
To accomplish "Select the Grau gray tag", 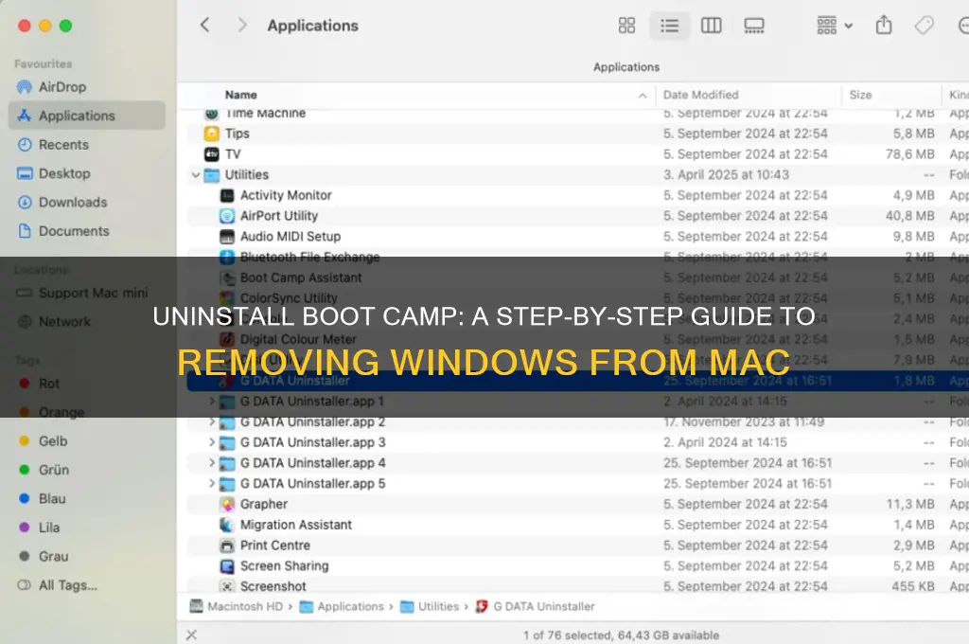I will [x=43, y=557].
